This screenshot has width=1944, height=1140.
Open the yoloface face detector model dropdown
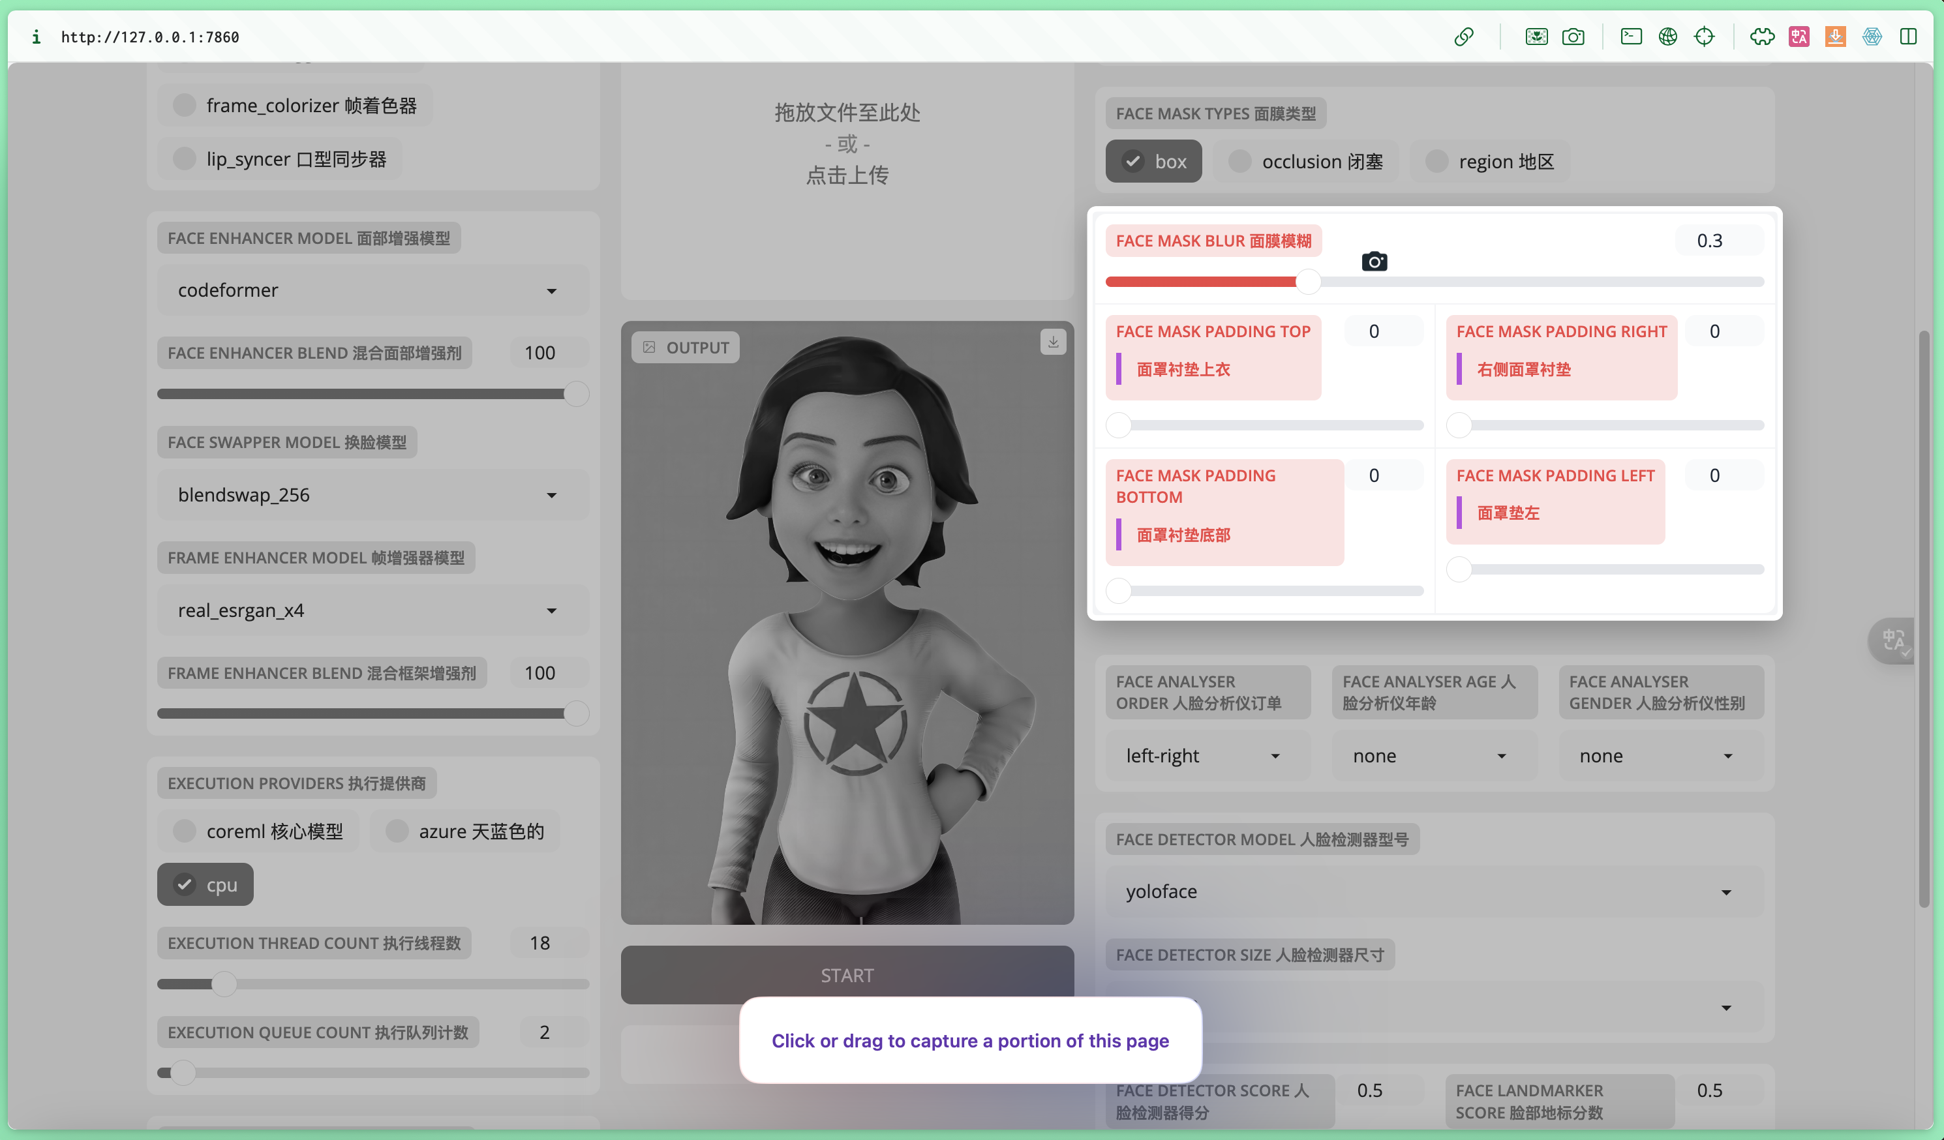[x=1434, y=892]
